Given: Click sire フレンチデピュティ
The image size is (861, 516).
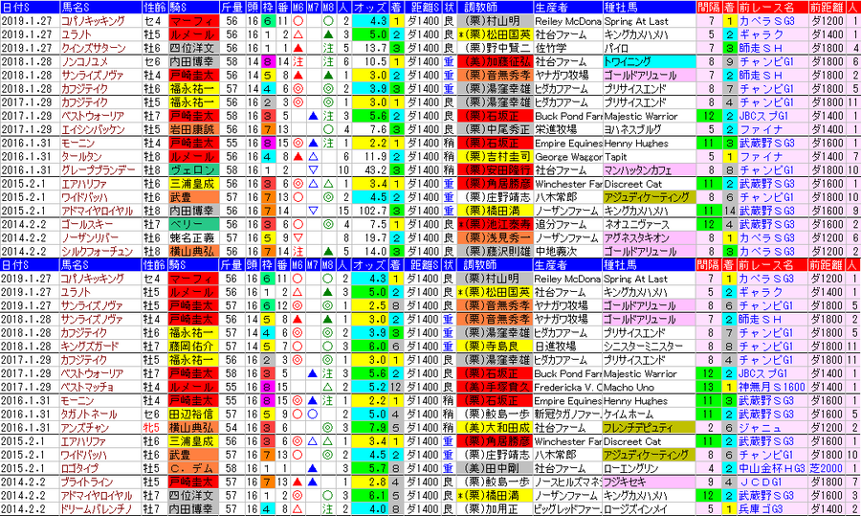Looking at the screenshot, I should [x=649, y=428].
